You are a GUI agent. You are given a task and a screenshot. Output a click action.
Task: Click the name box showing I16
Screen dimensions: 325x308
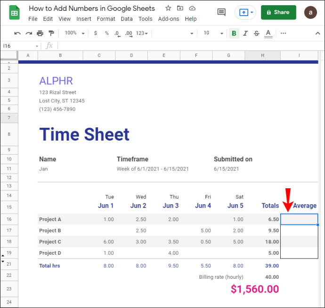point(18,46)
